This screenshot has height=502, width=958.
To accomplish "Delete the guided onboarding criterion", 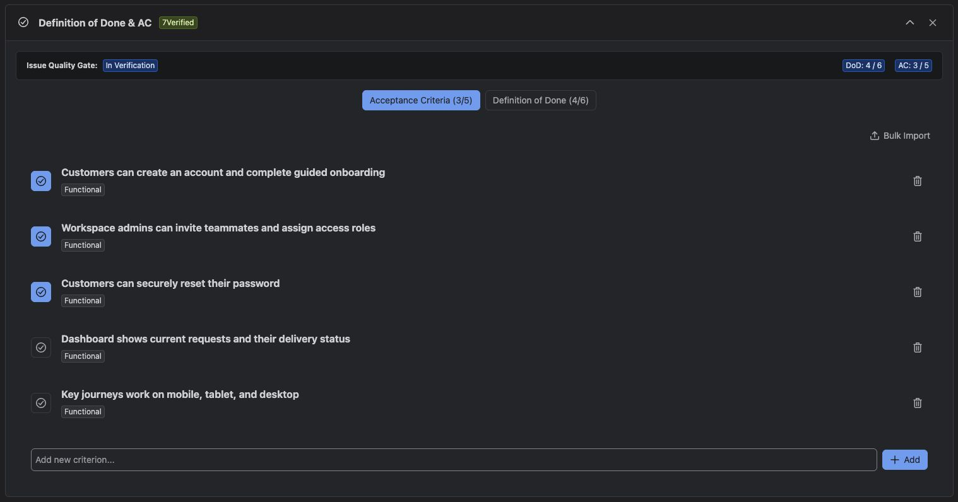I will pos(918,181).
